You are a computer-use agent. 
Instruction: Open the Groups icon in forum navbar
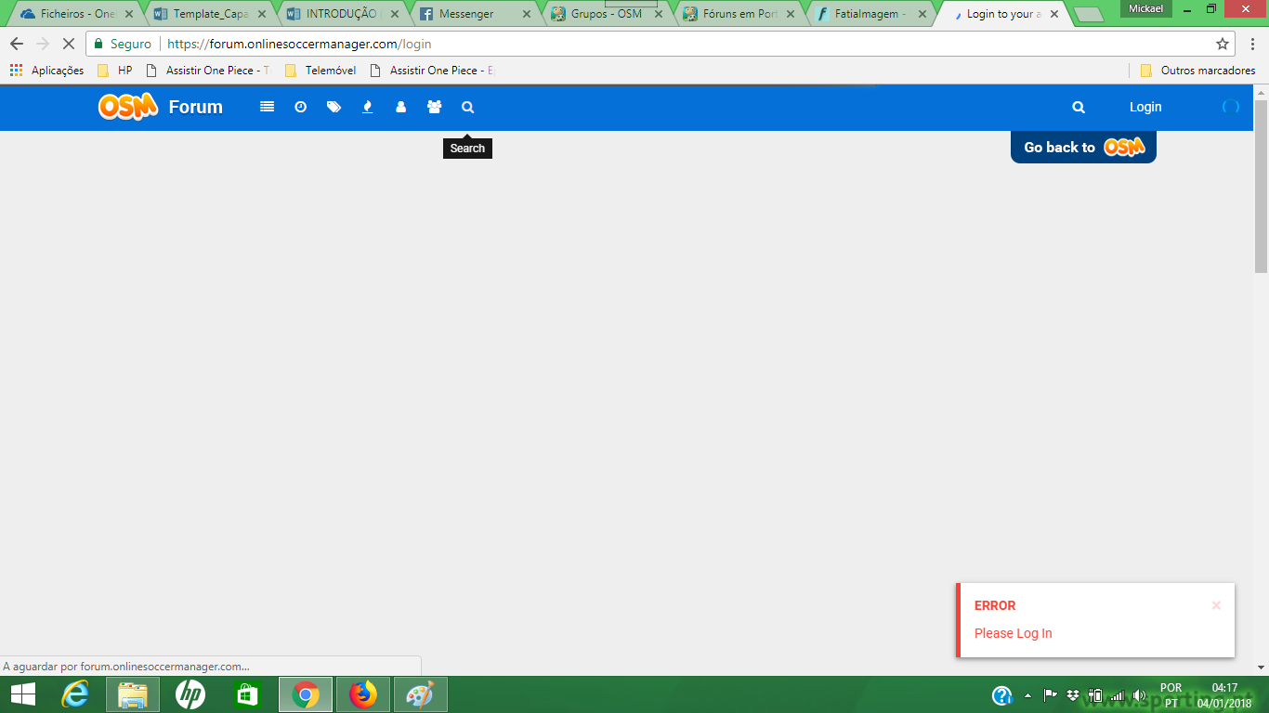(435, 107)
